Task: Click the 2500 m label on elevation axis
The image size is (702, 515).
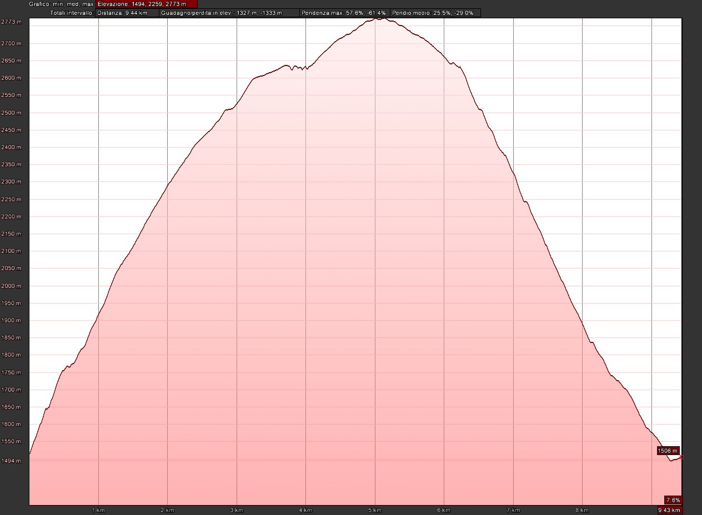Action: tap(11, 113)
